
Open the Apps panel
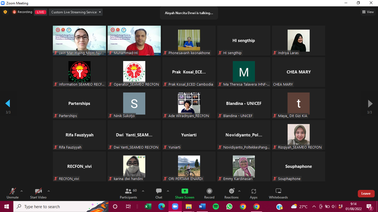pos(253,191)
